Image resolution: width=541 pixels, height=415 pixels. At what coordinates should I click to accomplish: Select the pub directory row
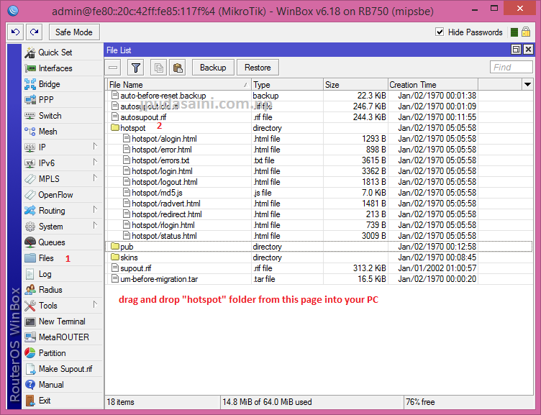[319, 247]
